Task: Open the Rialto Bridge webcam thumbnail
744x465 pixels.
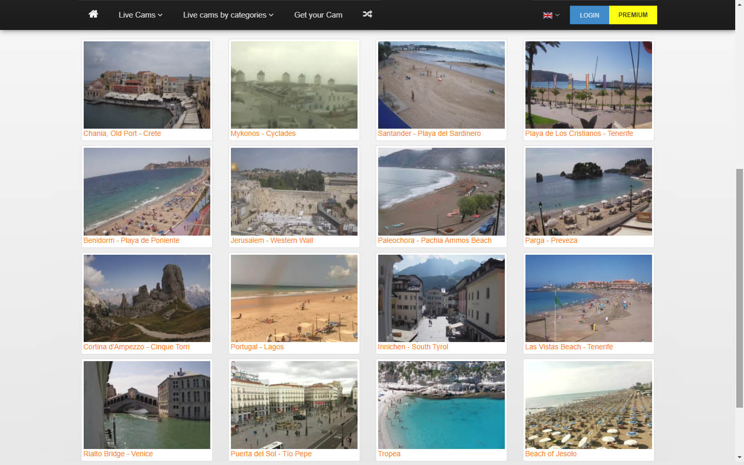Action: pos(147,405)
